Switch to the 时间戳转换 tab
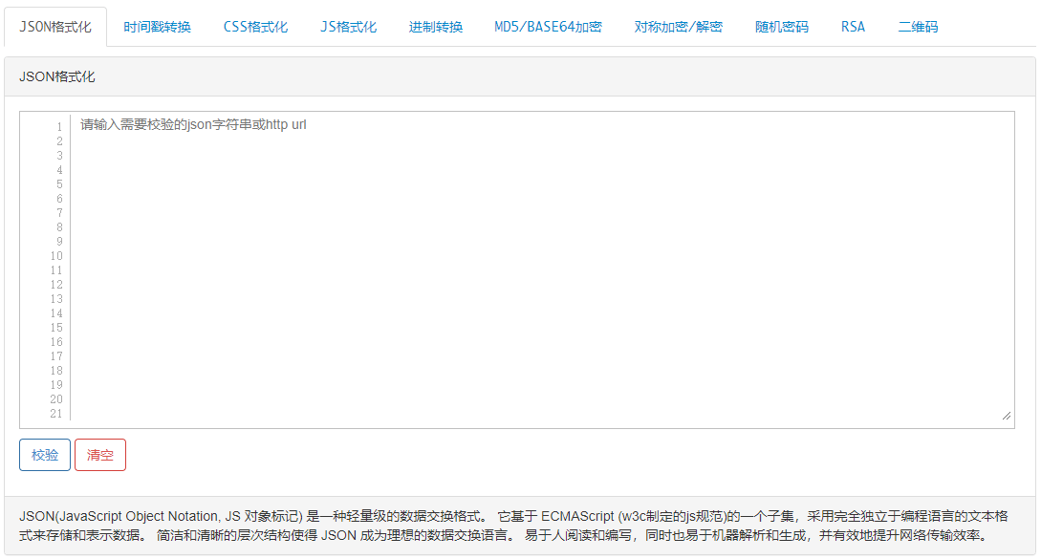This screenshot has height=559, width=1041. coord(158,27)
